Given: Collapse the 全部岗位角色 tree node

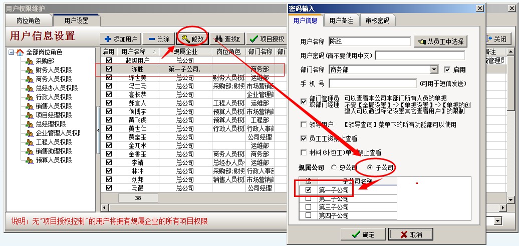Looking at the screenshot, I should [12, 52].
